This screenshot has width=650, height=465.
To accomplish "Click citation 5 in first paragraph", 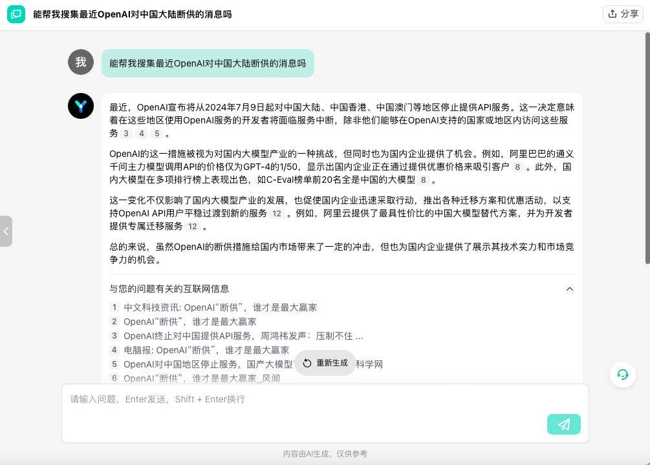I will coord(157,133).
